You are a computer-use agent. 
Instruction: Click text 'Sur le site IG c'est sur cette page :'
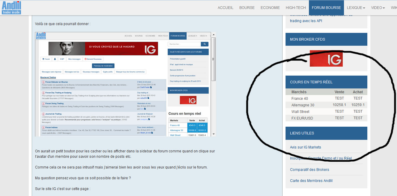[x=63, y=189]
